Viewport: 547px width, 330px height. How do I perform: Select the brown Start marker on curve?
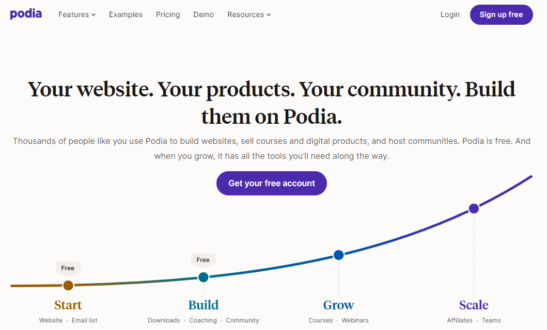click(x=68, y=286)
